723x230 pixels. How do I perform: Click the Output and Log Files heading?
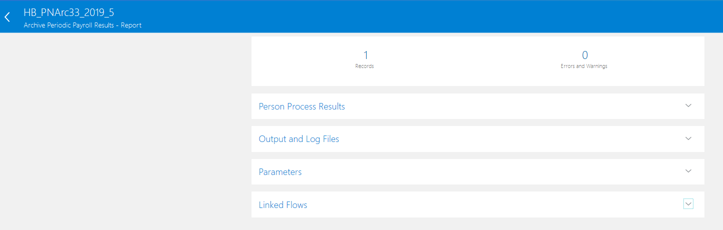(x=299, y=139)
